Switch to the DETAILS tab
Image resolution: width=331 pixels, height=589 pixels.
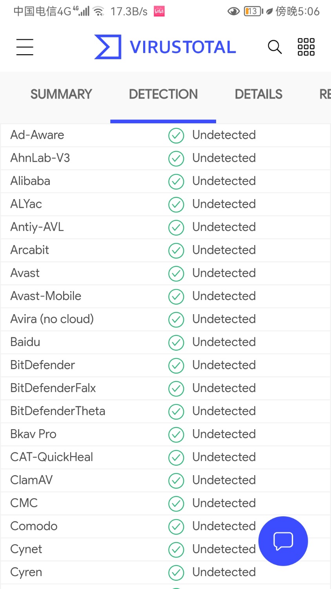pos(258,94)
